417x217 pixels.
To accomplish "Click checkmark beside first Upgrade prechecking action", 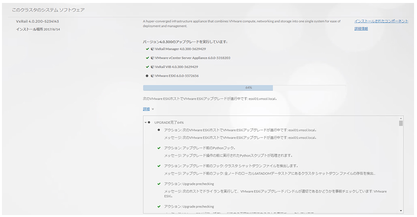I will (159, 184).
